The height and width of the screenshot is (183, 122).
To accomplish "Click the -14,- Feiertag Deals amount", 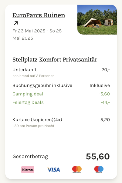I will point(105,102).
